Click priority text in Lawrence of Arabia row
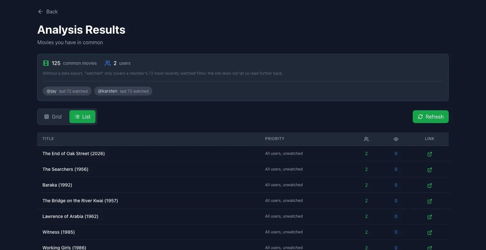Screen dimensions: 486x250 click(x=284, y=216)
